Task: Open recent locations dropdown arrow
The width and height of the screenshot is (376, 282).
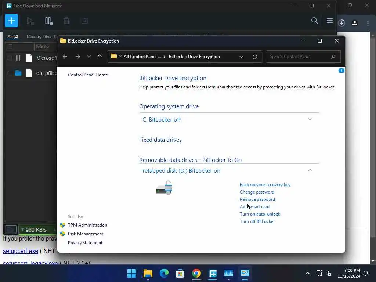Action: click(89, 57)
